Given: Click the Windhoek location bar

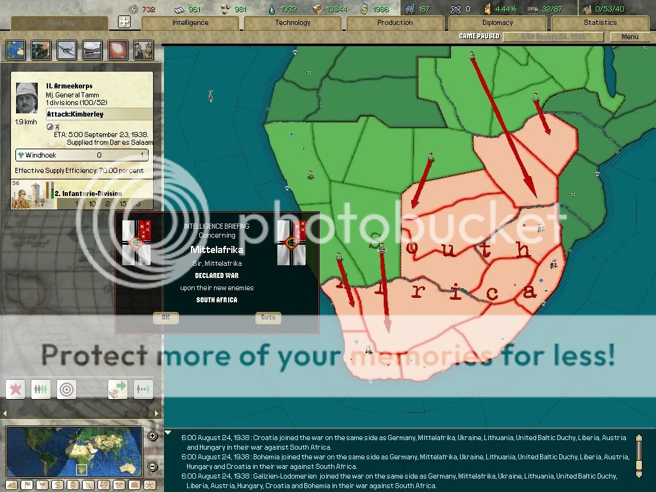Looking at the screenshot, I should 82,155.
